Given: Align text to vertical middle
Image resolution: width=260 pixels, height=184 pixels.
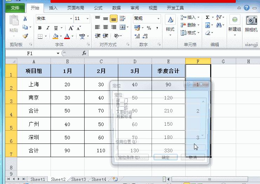Looking at the screenshot, I should click(106, 18).
